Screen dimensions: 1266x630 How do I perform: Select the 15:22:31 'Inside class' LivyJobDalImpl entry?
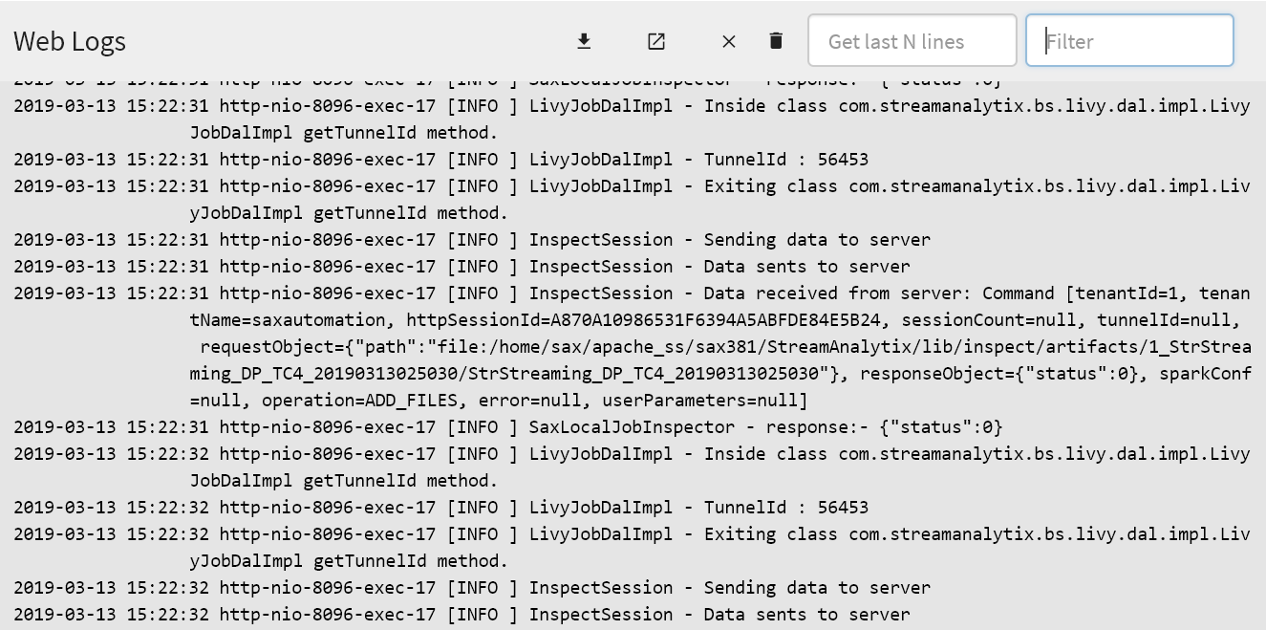pos(631,106)
